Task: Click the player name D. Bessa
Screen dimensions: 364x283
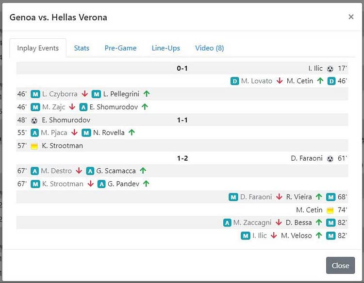Action: (299, 223)
